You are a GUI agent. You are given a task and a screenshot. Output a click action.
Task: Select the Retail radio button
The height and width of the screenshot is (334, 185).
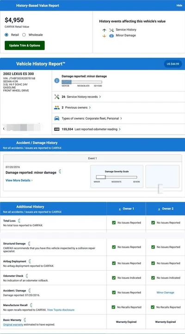coord(6,35)
